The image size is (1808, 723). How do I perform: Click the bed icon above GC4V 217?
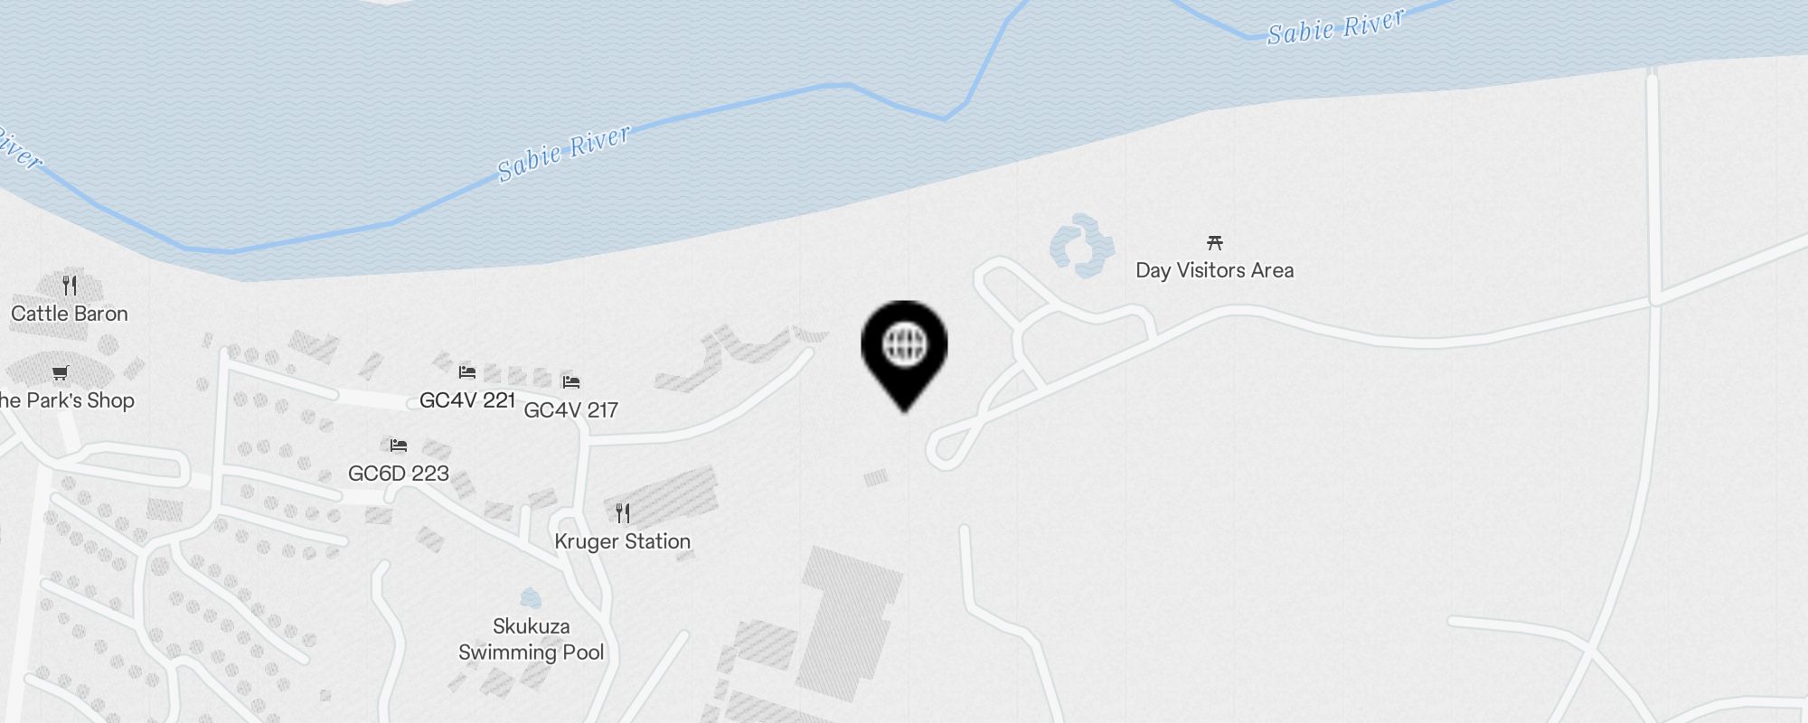(570, 381)
